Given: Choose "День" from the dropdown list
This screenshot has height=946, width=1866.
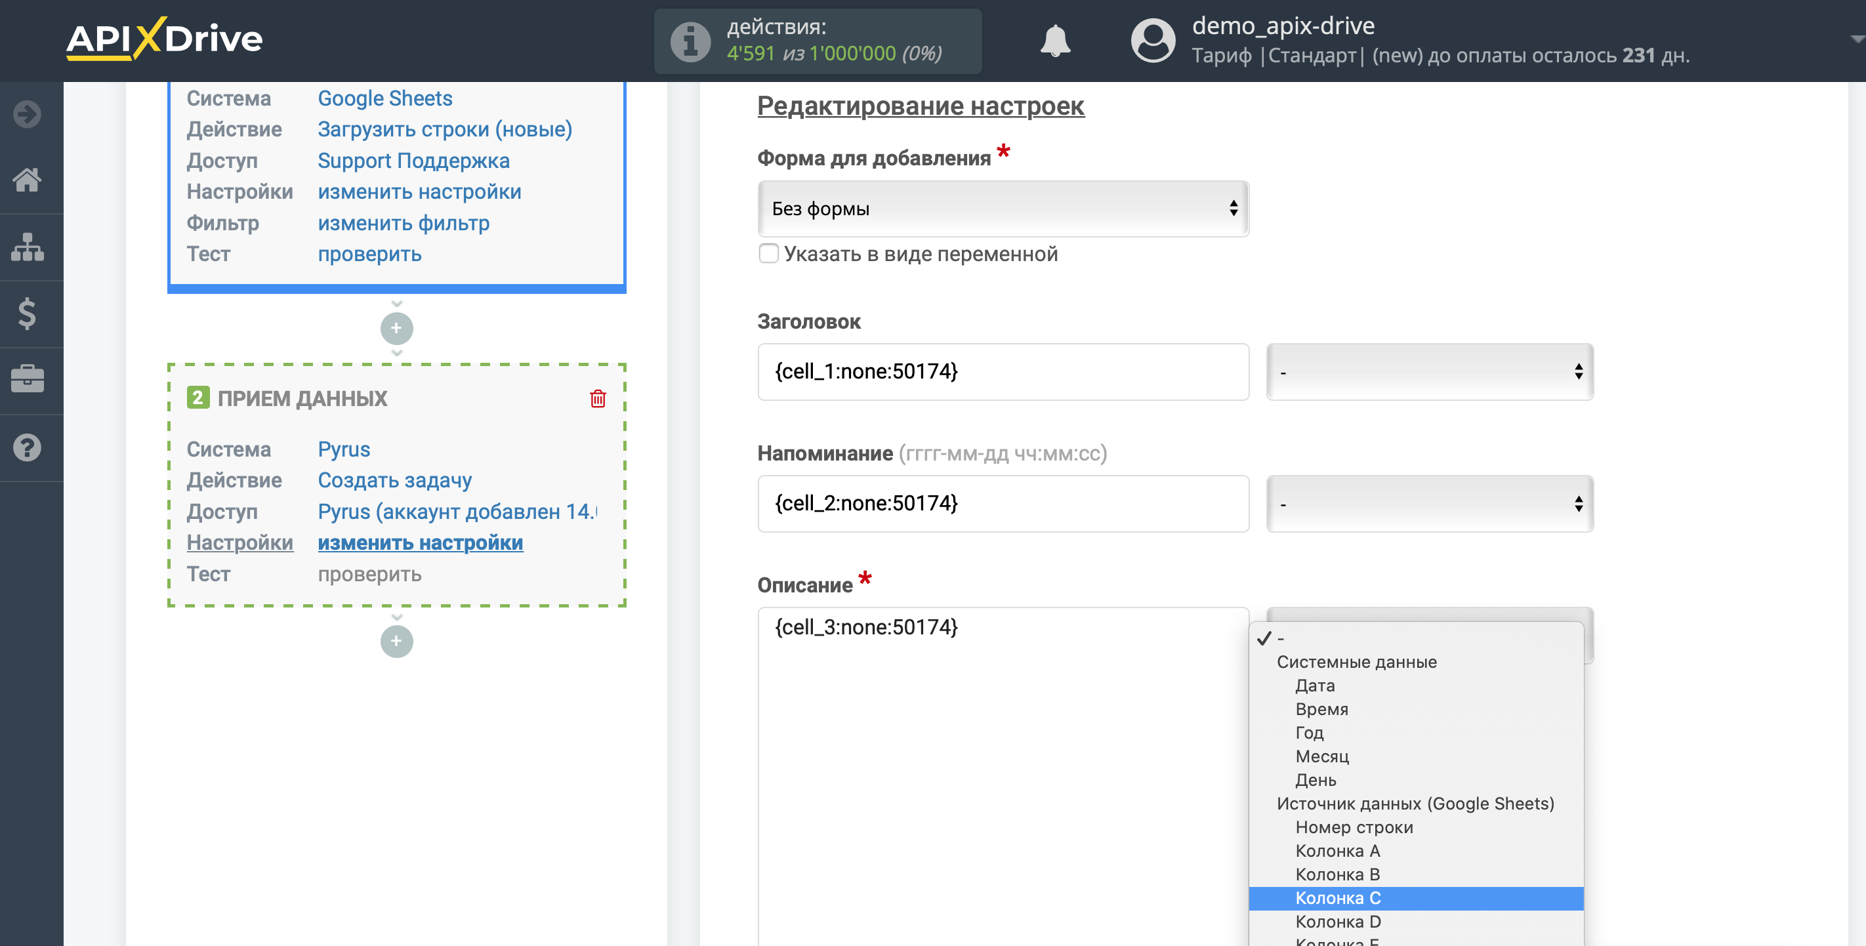Looking at the screenshot, I should click(1316, 780).
